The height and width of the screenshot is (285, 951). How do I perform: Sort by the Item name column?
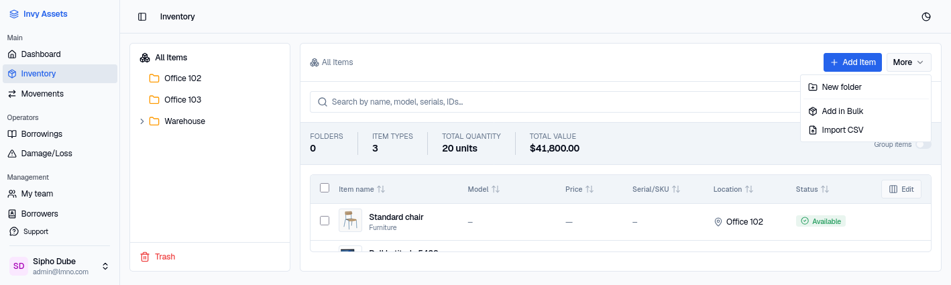(x=362, y=189)
